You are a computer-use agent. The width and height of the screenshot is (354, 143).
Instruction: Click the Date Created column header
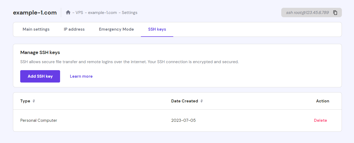click(x=185, y=101)
